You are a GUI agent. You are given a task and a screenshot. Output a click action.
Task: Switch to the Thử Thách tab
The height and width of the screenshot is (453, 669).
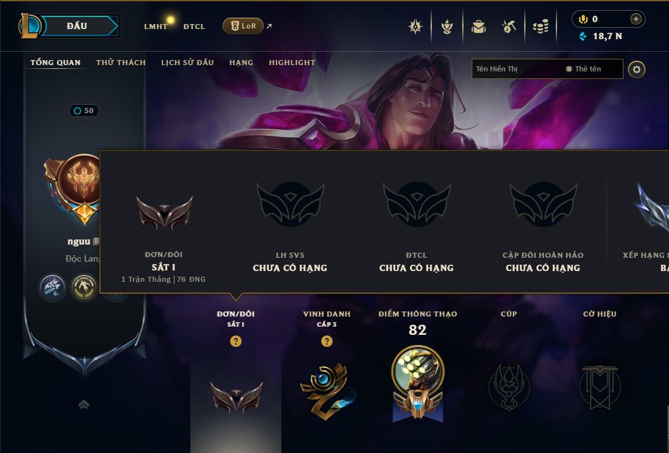[121, 62]
